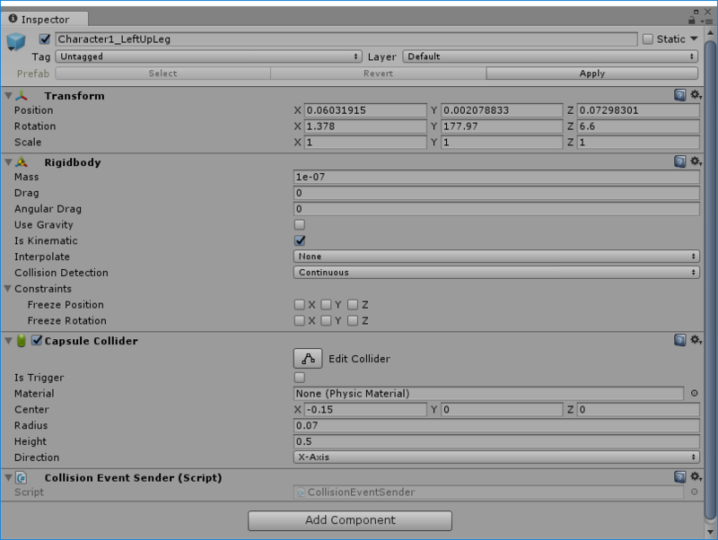Open Rigidbody help reference icon

[x=680, y=161]
